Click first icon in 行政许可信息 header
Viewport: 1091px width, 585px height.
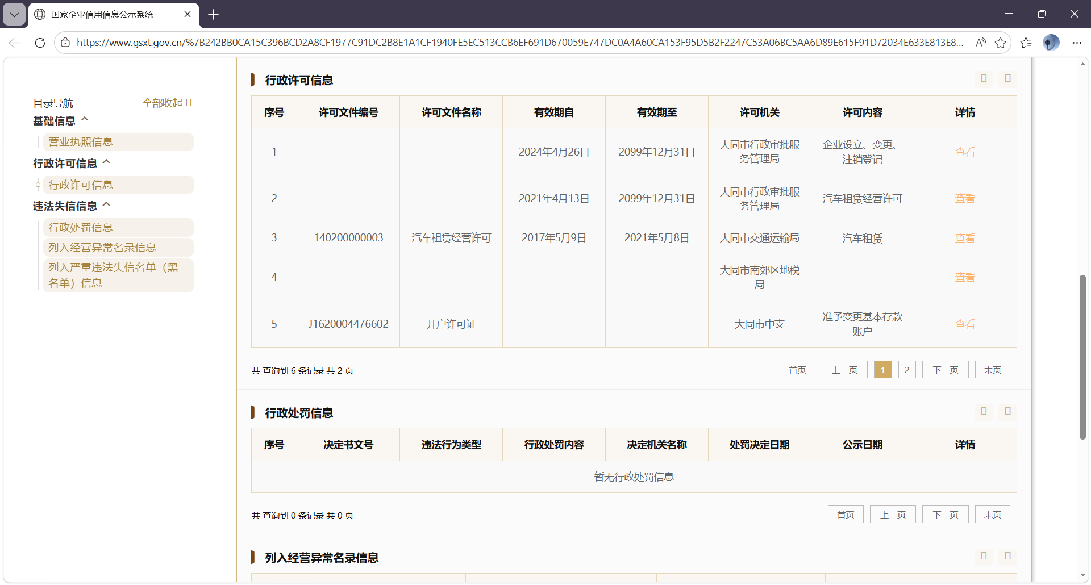point(984,78)
